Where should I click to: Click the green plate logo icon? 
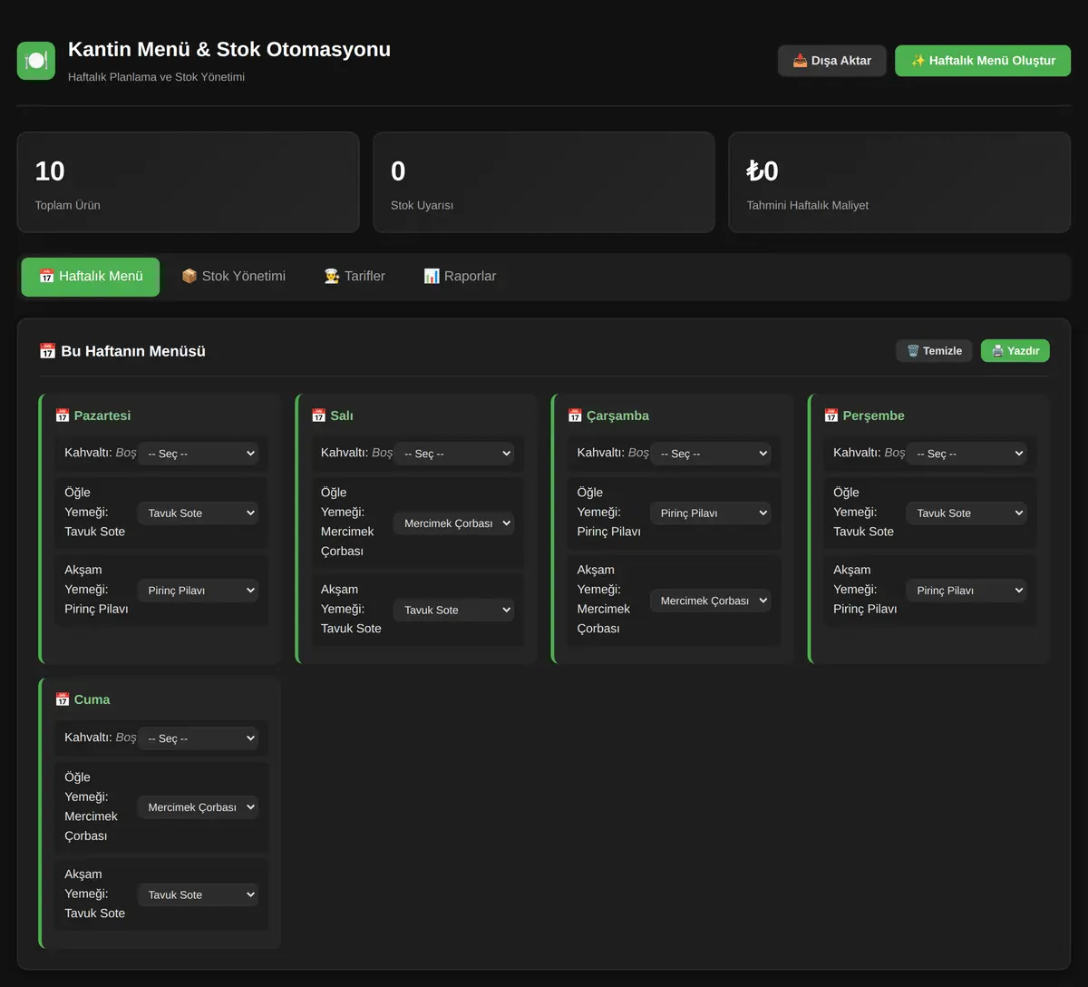coord(36,61)
